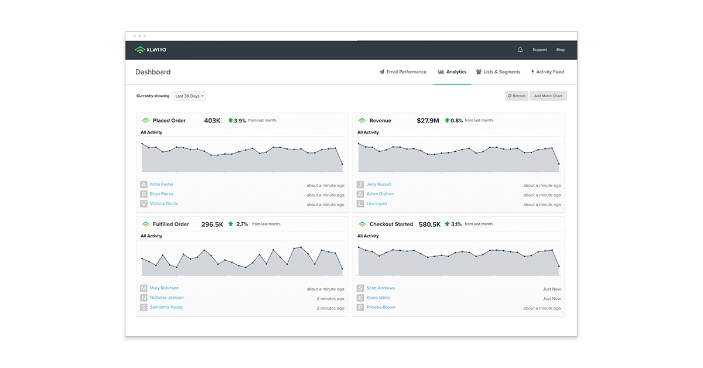This screenshot has height=368, width=703.
Task: Select the Analytics tab
Action: tap(452, 72)
